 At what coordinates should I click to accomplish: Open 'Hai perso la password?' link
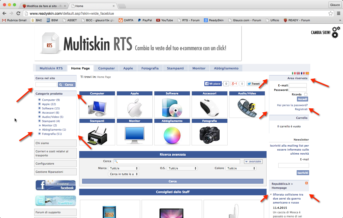click(292, 105)
